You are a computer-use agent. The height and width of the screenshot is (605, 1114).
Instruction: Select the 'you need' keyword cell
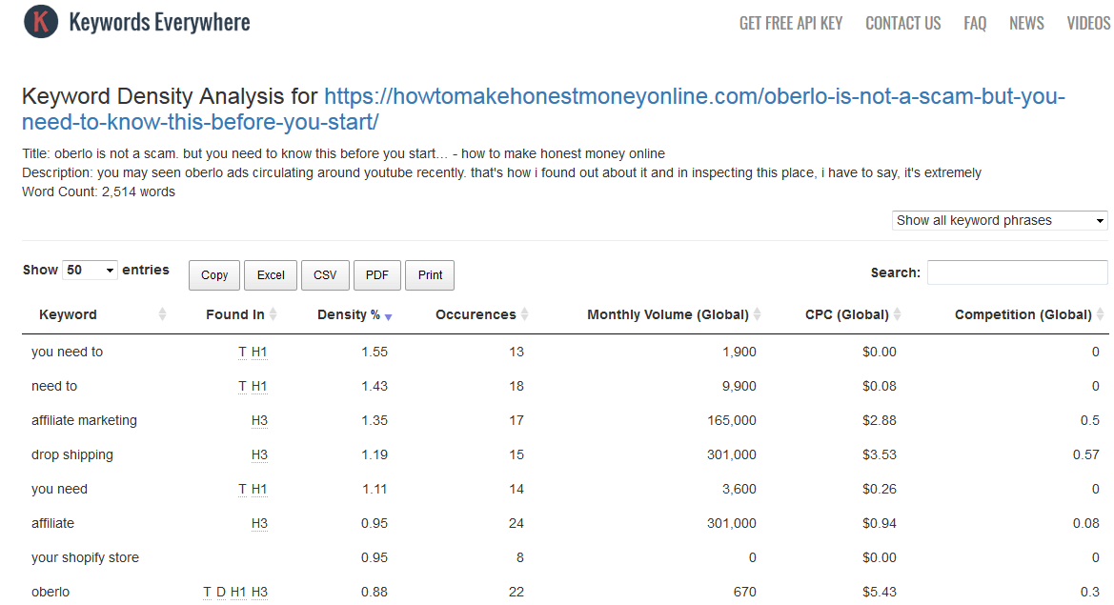coord(59,490)
